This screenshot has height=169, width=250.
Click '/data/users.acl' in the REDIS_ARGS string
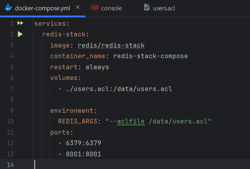[x=178, y=122]
